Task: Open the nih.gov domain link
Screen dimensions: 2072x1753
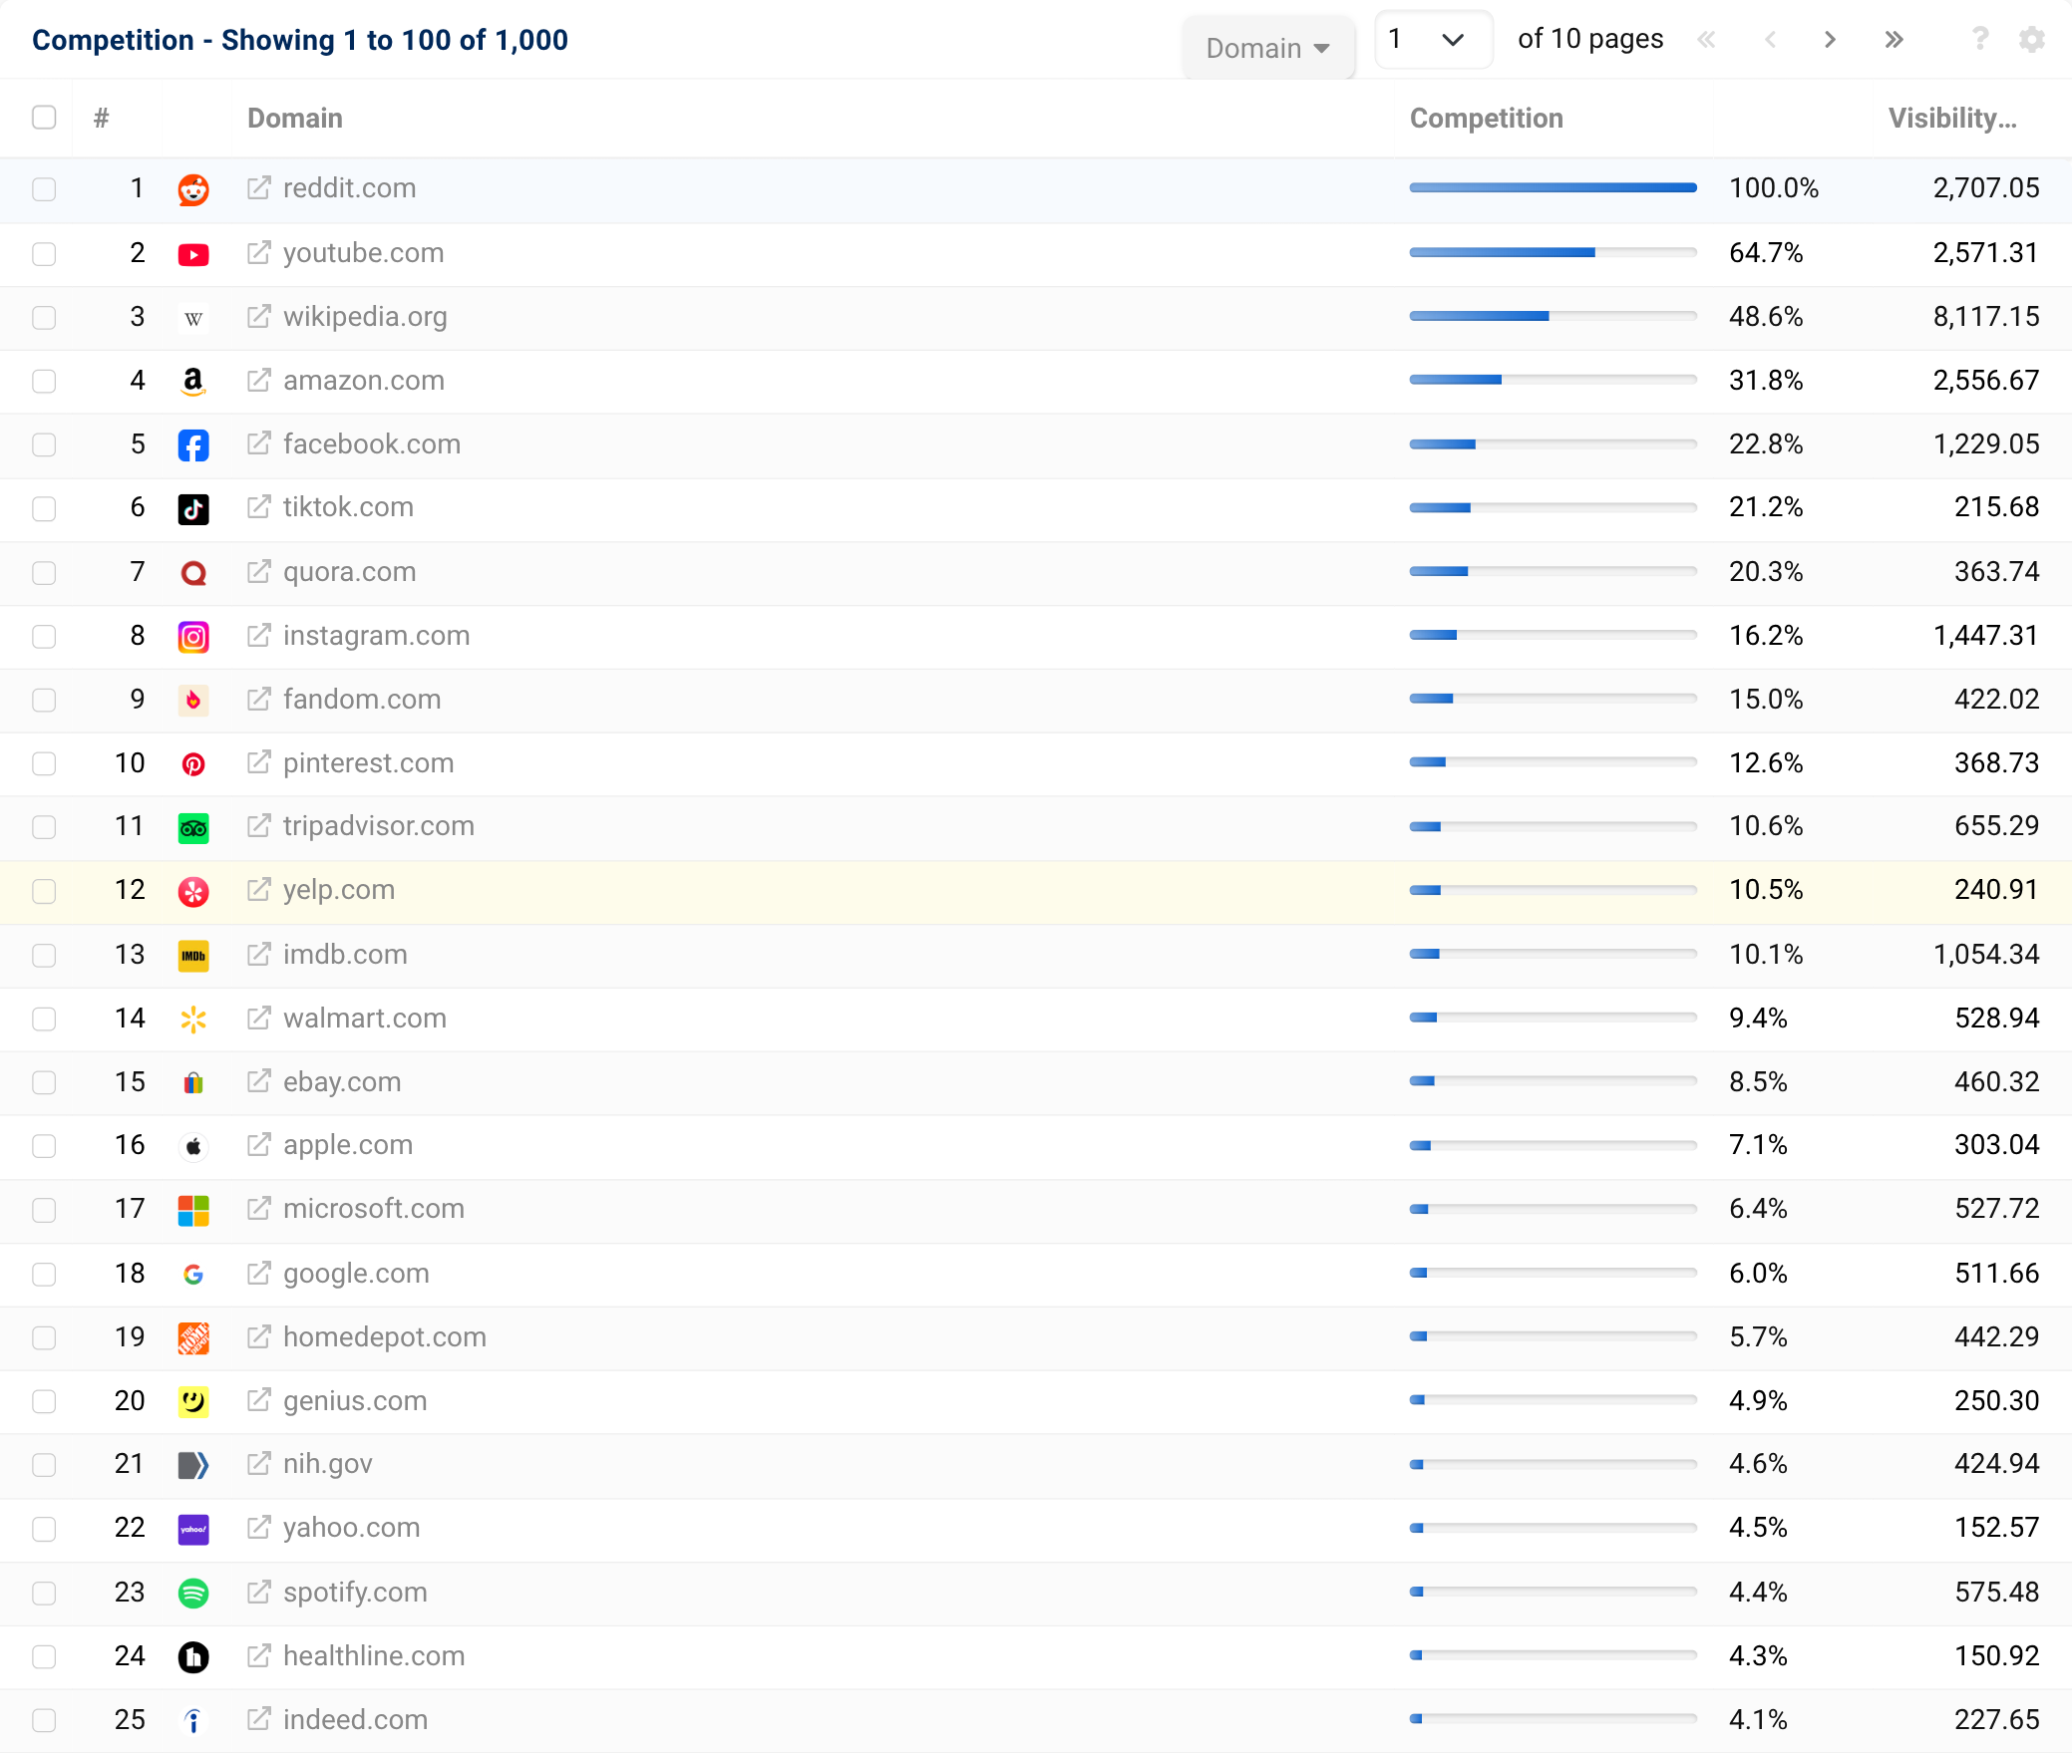Action: coord(328,1464)
